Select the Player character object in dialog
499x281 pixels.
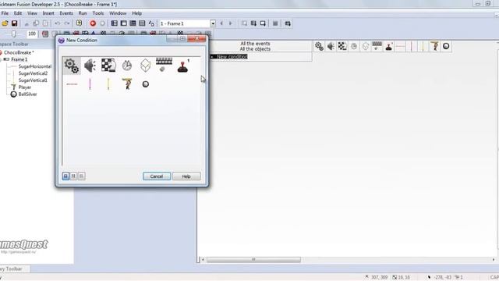click(127, 84)
